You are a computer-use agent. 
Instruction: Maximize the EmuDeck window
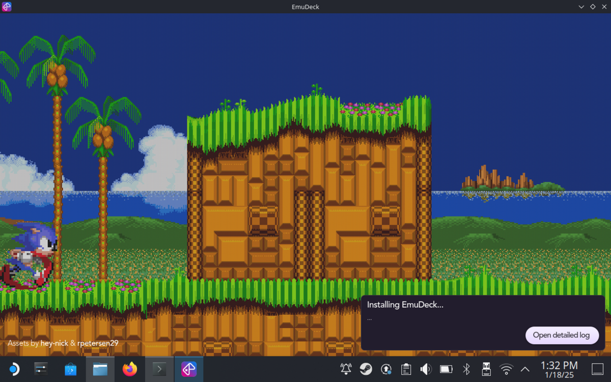[593, 7]
